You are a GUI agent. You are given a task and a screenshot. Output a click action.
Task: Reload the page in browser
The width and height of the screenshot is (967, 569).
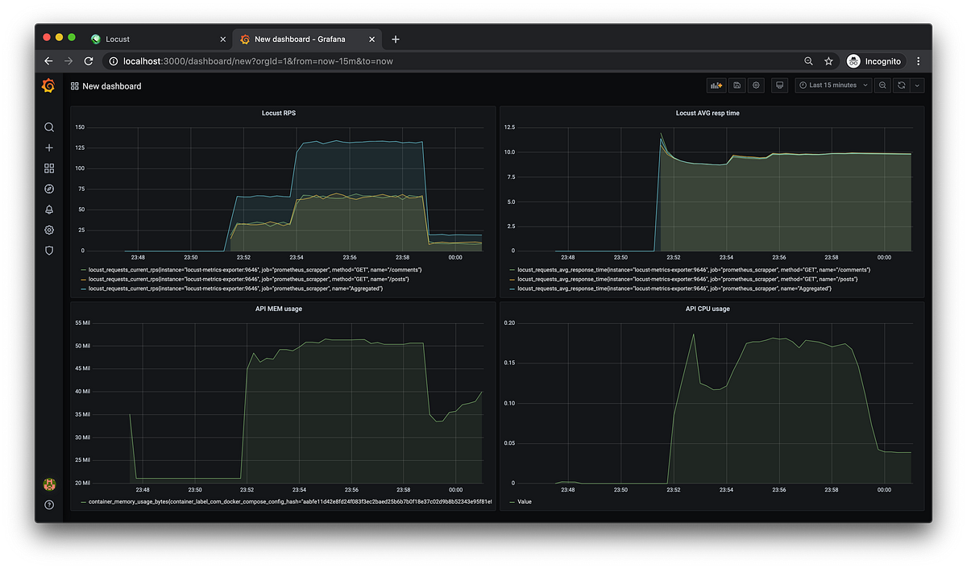[x=89, y=61]
